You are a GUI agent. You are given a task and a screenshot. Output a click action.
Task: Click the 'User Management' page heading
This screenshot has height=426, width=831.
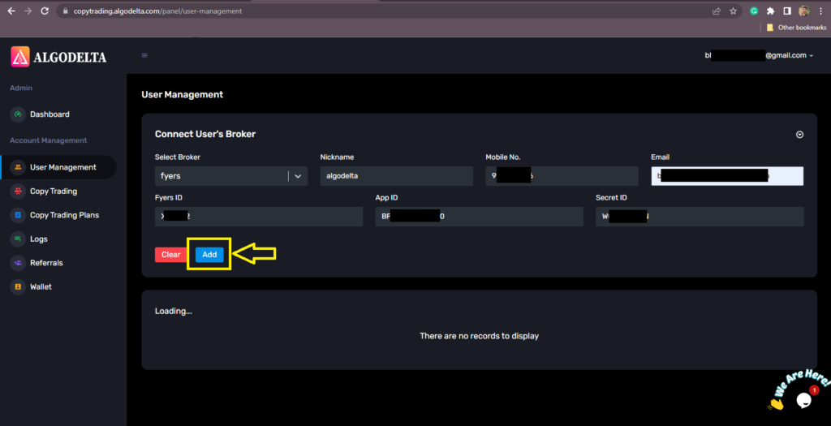(183, 95)
